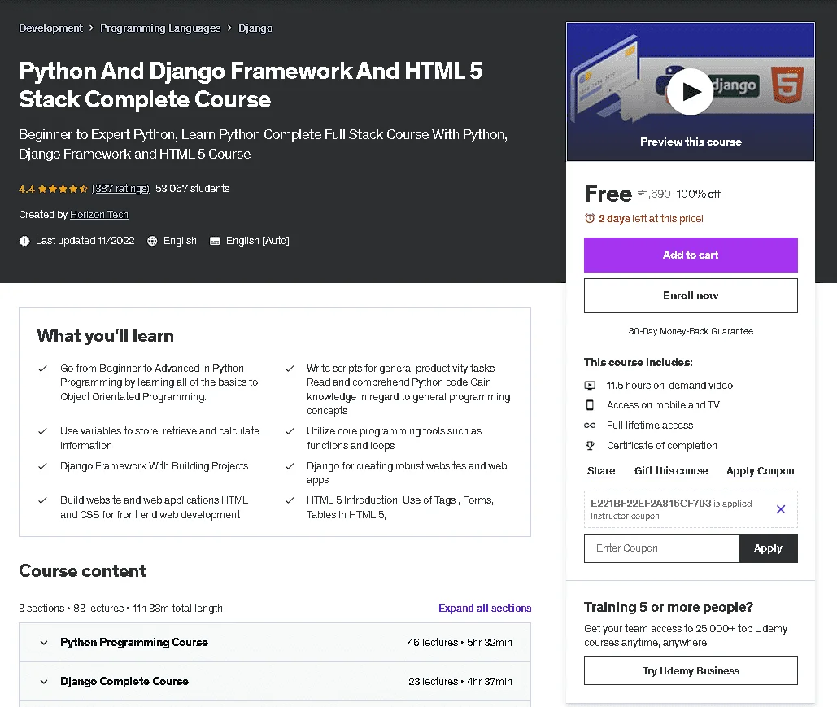
Task: Open Apply Coupon option
Action: coord(760,471)
